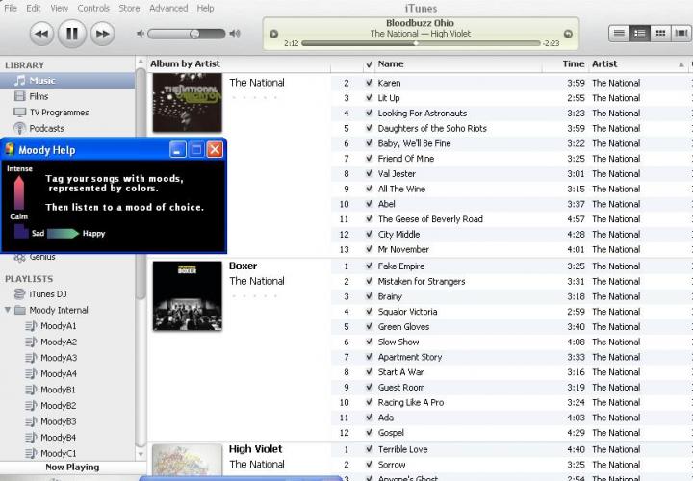Click the checkmark column header
The image size is (693, 481).
click(x=369, y=64)
